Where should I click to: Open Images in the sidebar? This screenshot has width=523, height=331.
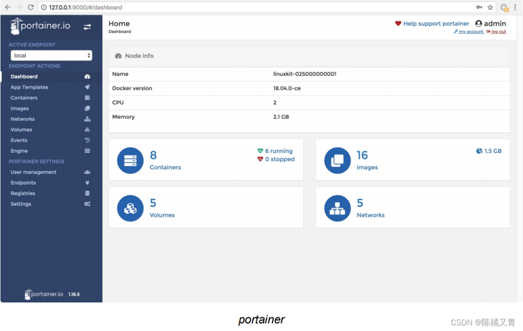(x=20, y=109)
